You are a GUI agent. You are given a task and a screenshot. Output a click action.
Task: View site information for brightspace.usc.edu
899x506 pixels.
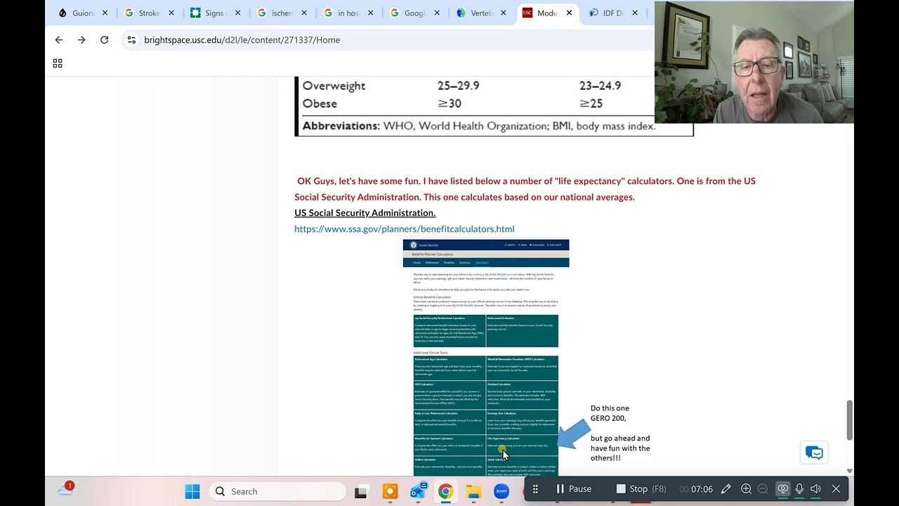pyautogui.click(x=131, y=40)
